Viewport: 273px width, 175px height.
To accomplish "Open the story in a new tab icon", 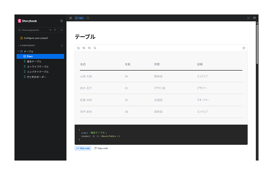I will (244, 48).
